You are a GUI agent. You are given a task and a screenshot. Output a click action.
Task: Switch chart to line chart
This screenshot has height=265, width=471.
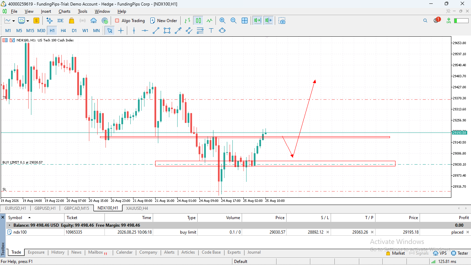[209, 21]
